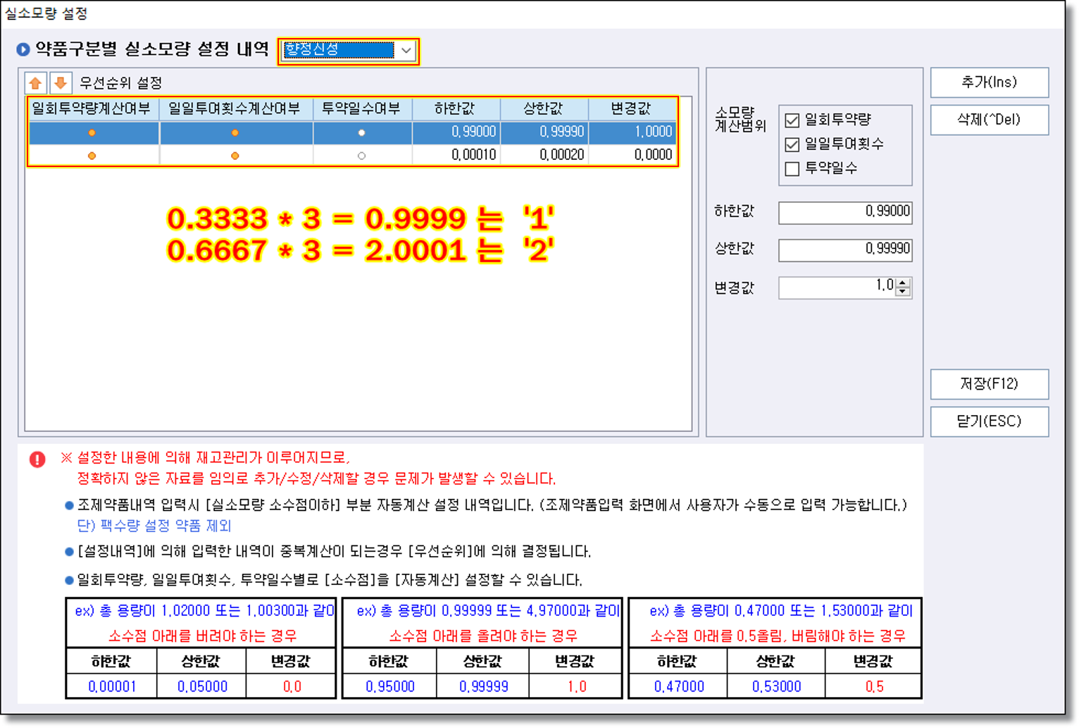
Task: Enable the 투약일수 checkbox
Action: point(792,168)
